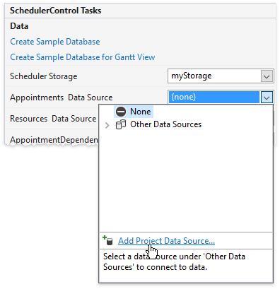Click the Data section header

(x=19, y=26)
